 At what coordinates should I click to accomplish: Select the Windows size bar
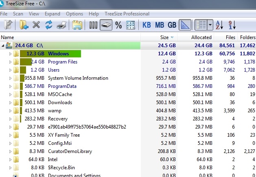coord(50,54)
